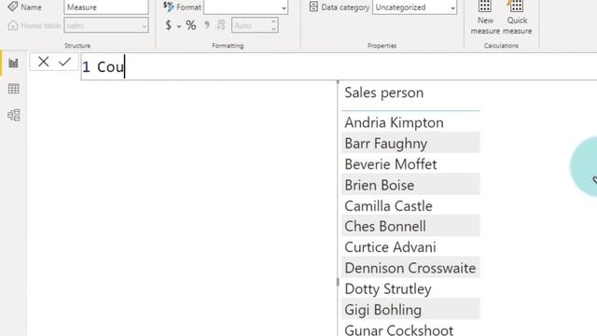This screenshot has width=597, height=336.
Task: Apply percentage format icon
Action: point(191,25)
